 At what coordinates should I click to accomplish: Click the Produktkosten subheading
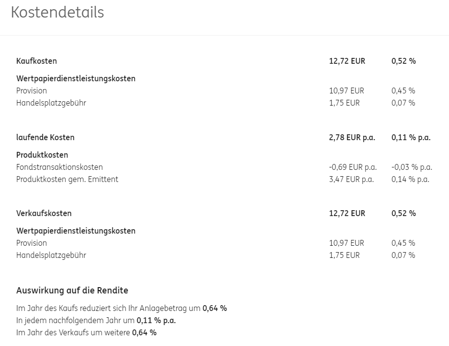[42, 155]
